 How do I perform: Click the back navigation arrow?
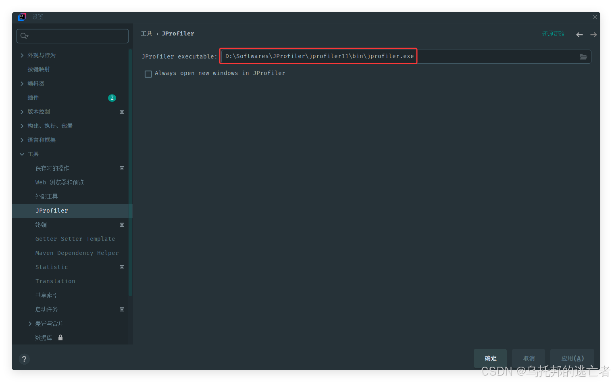tap(579, 35)
